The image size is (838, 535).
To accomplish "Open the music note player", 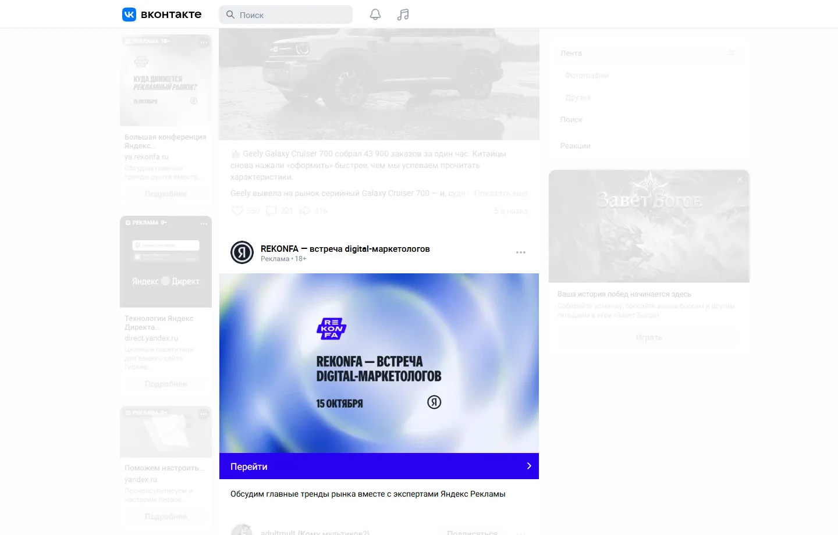I will coord(403,15).
